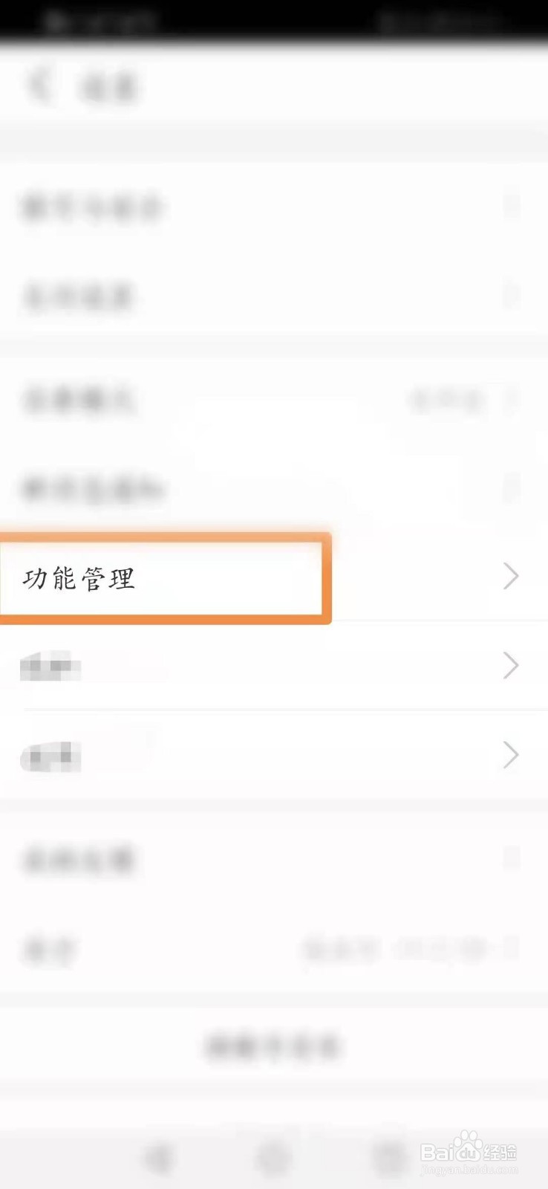Open the first pixelated row below 功能管理
This screenshot has height=1189, width=548.
coord(274,666)
